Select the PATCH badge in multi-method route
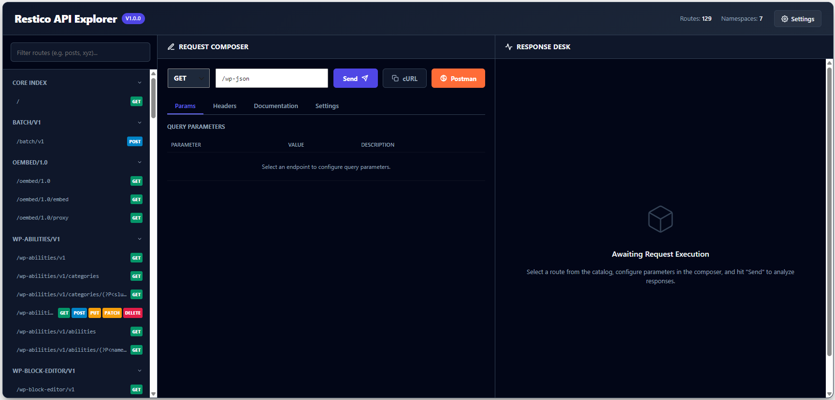The image size is (835, 400). pyautogui.click(x=112, y=313)
